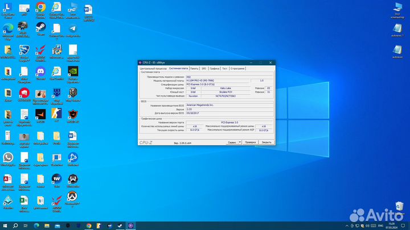410x230 pixels.
Task: Open the Тест tab
Action: (x=224, y=69)
